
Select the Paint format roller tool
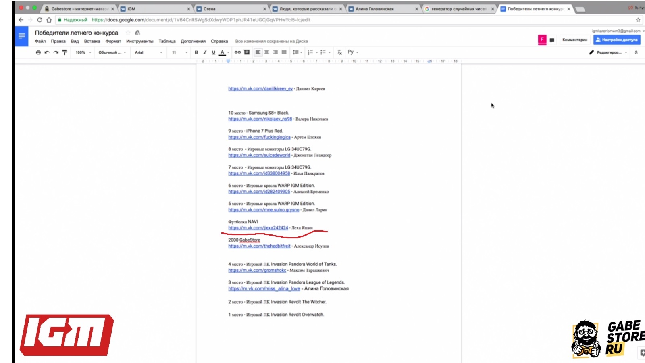[64, 52]
